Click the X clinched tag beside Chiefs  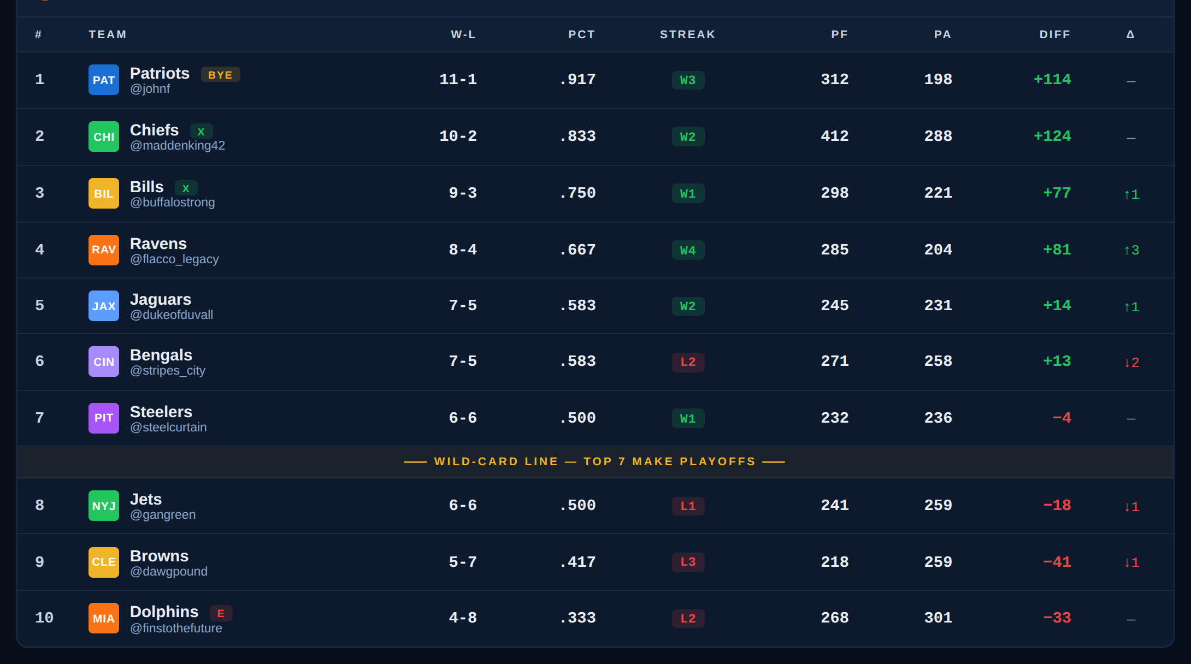(x=201, y=132)
